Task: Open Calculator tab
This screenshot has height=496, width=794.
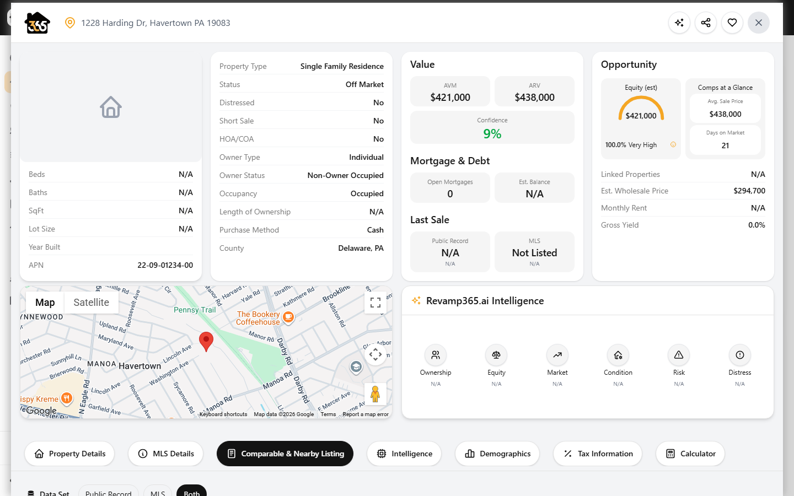Action: 690,454
